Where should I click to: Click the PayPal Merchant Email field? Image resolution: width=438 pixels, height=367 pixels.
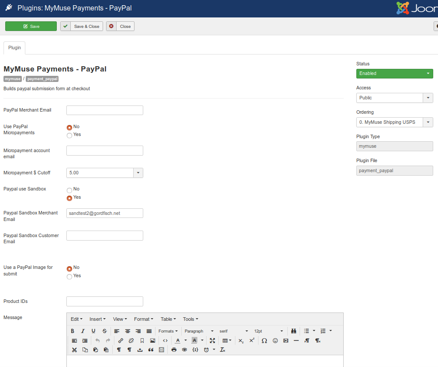click(x=104, y=110)
